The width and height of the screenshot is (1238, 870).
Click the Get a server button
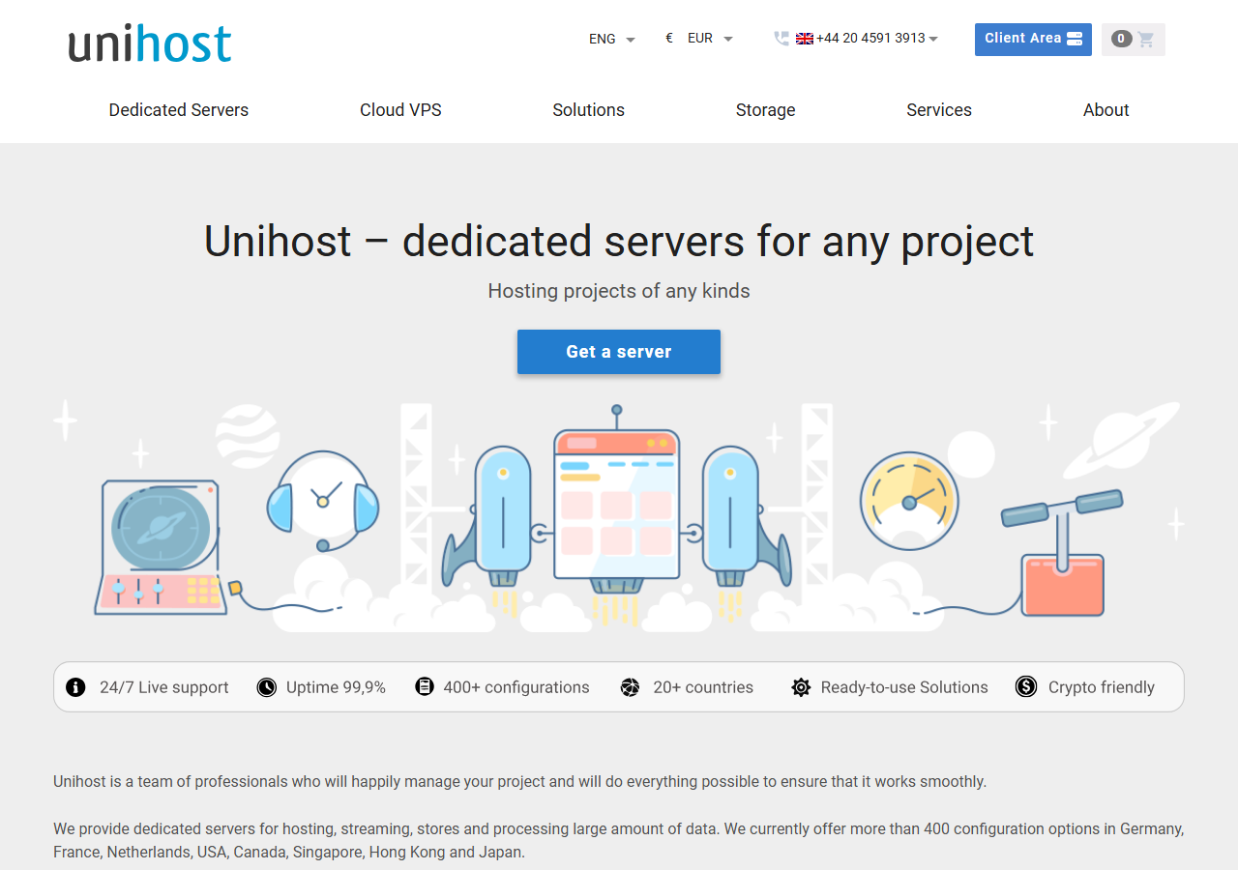619,352
